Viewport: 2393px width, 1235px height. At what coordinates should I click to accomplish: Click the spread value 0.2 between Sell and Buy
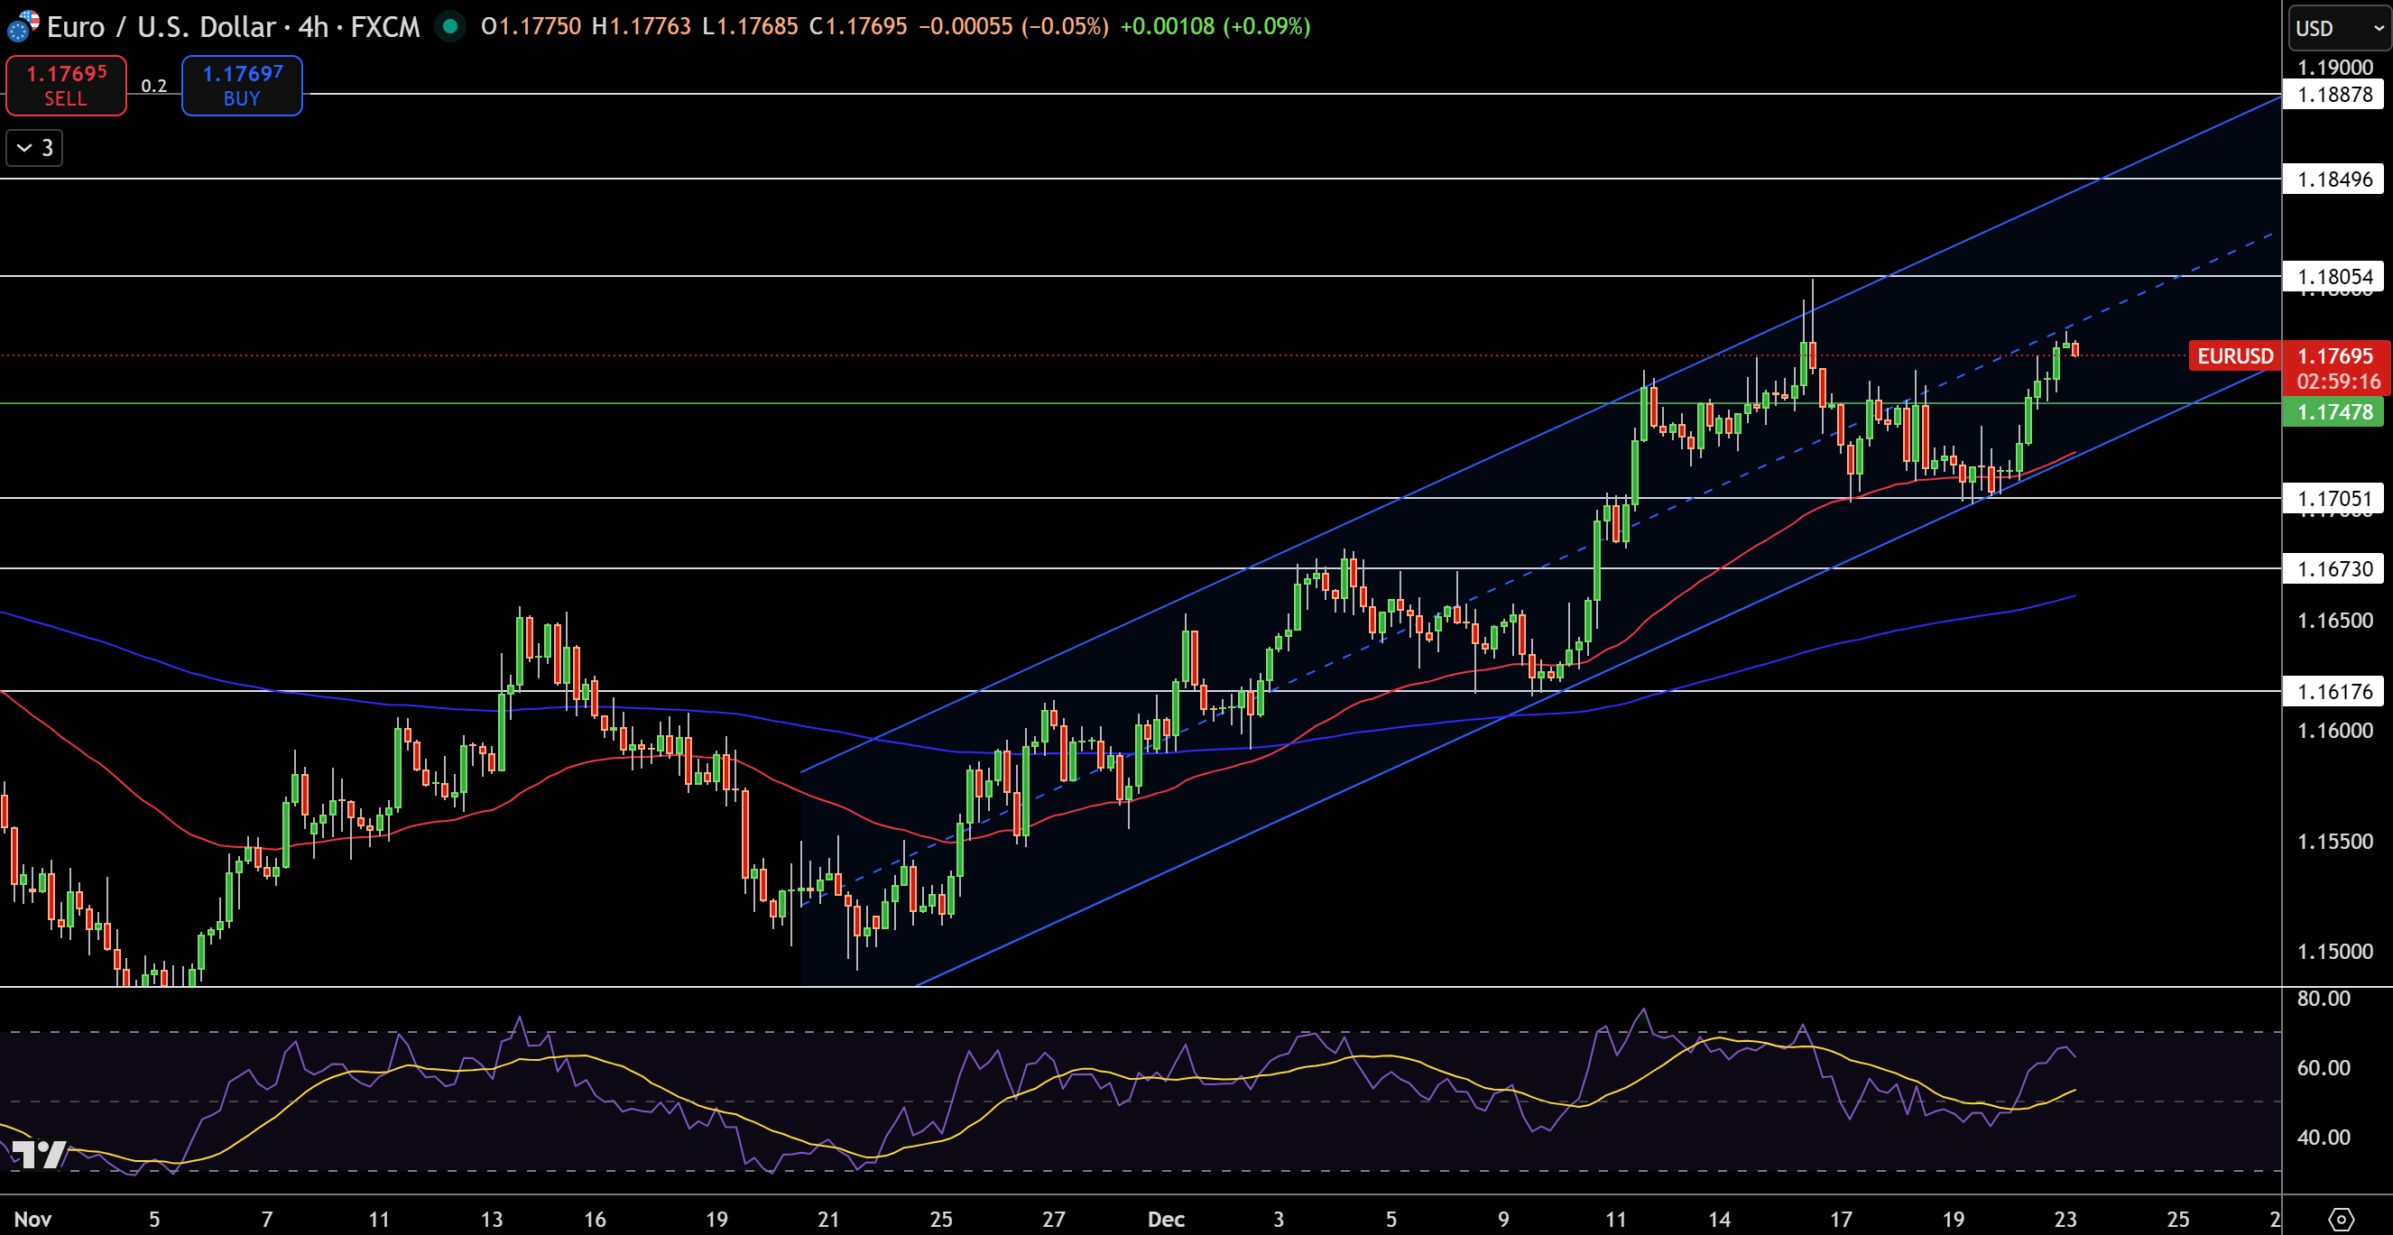[154, 86]
